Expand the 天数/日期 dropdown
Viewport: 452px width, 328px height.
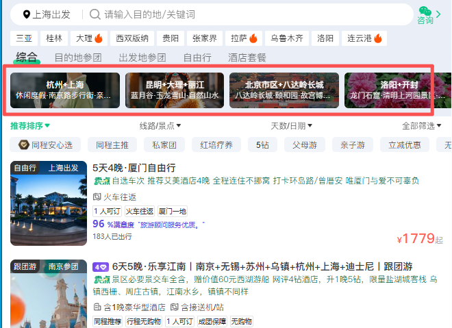[291, 126]
